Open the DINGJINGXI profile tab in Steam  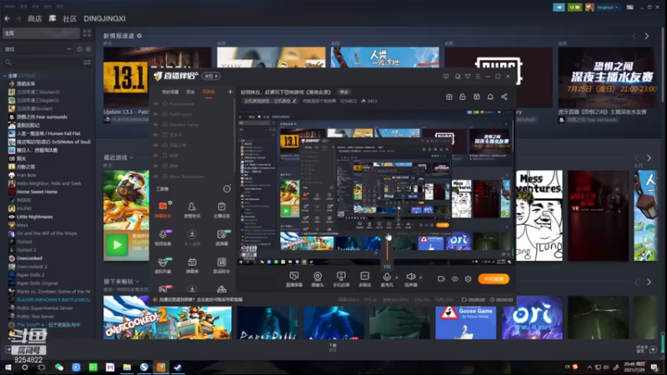(x=105, y=18)
